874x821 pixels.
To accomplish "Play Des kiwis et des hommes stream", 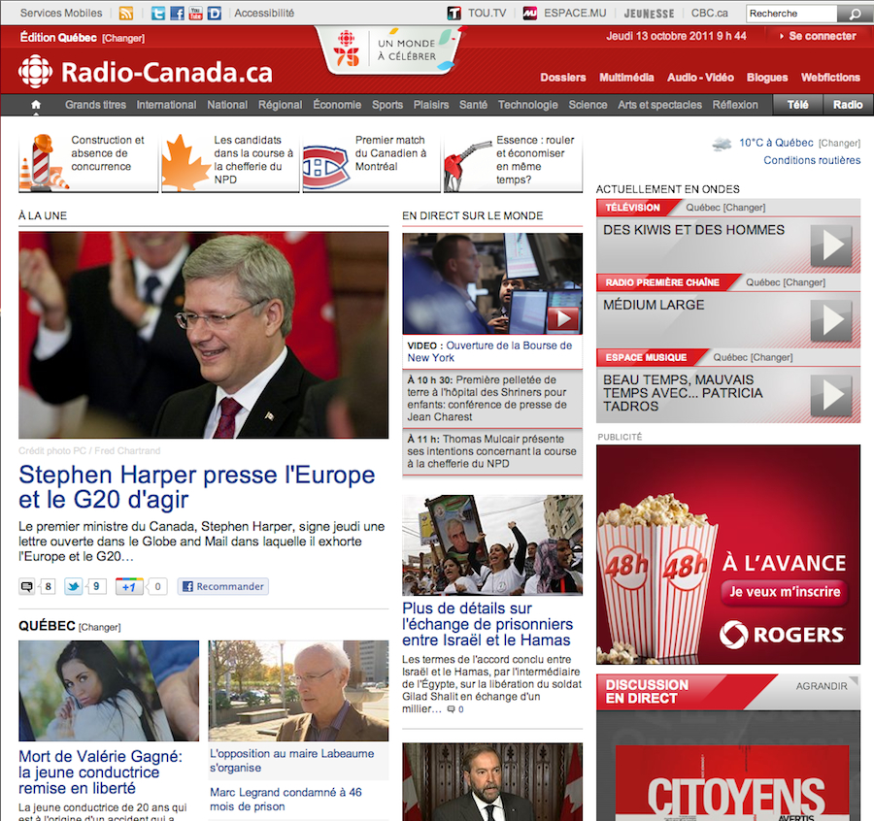I will [831, 246].
